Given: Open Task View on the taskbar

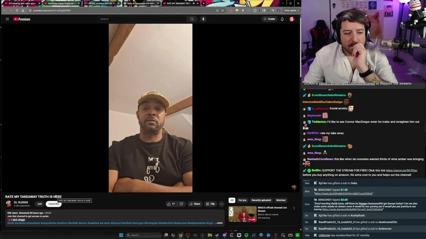Looking at the screenshot, I should coord(166,235).
